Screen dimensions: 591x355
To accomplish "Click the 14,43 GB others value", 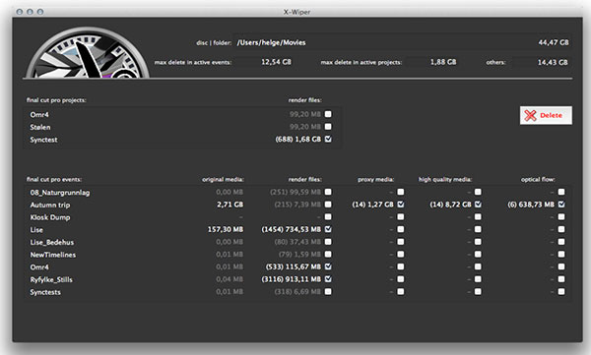I will pyautogui.click(x=553, y=62).
